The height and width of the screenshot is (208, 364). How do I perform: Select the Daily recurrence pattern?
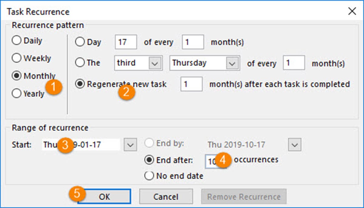(17, 40)
